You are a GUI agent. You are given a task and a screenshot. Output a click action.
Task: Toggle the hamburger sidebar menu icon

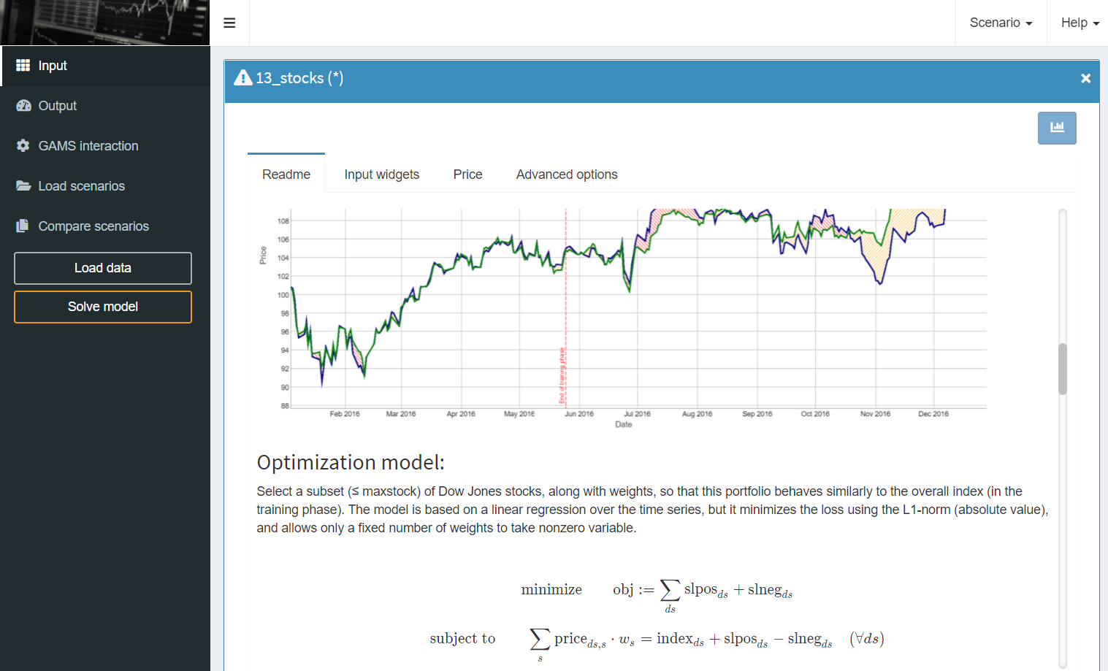point(229,23)
